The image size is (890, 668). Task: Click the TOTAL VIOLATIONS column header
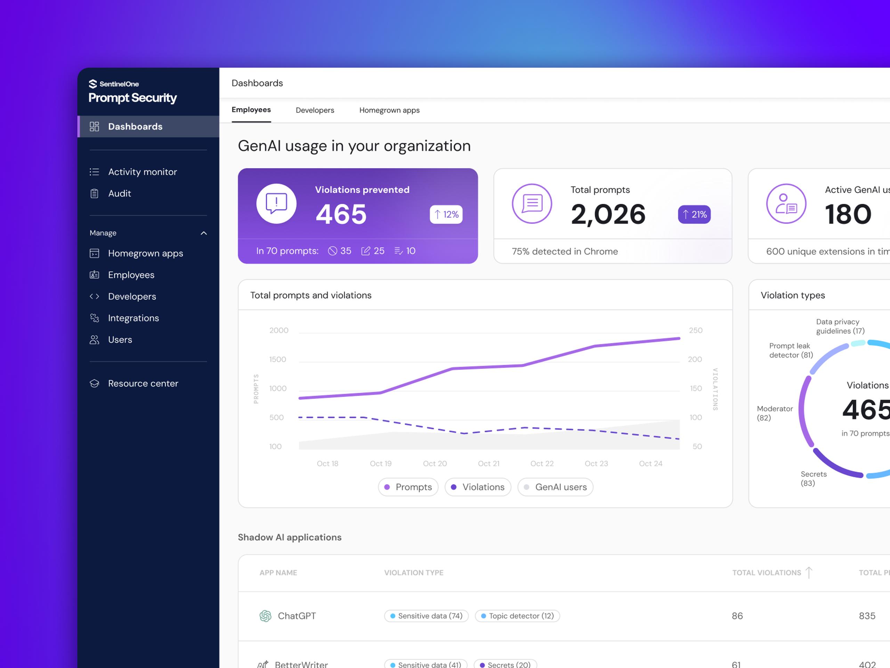[767, 573]
